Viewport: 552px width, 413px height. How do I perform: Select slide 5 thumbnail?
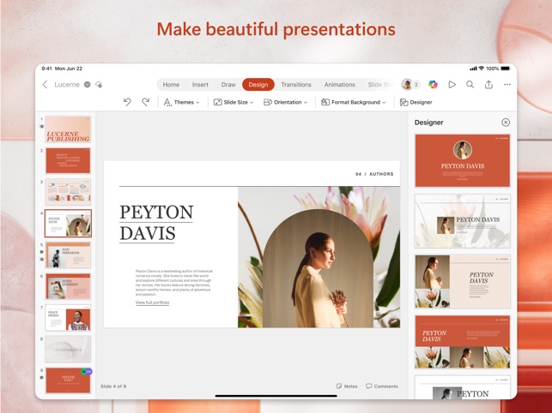[68, 254]
